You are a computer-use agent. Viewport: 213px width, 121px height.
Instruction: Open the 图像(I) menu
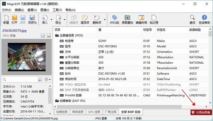pos(45,10)
